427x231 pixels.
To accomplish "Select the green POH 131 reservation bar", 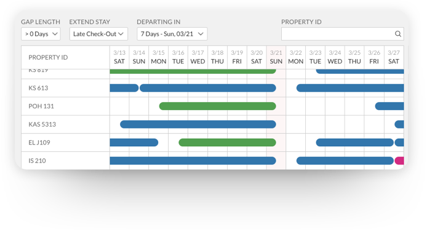I will pyautogui.click(x=218, y=106).
